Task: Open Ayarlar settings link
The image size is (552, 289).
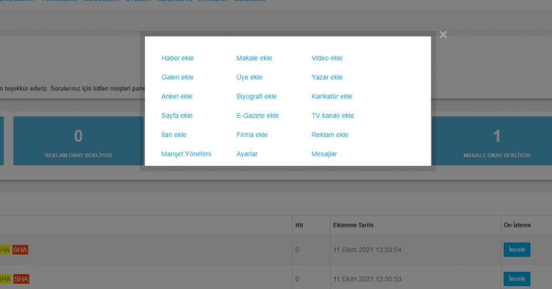Action: 247,154
